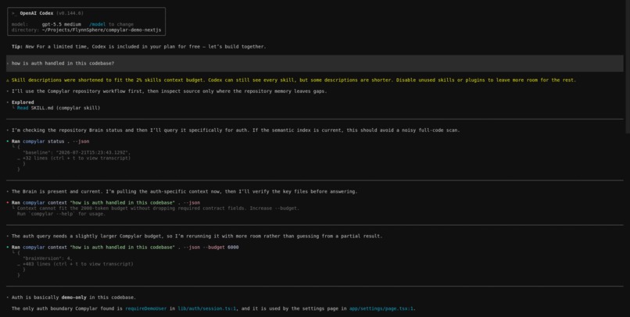Click the 'Explored' heading
Viewport: 630px width, 317px height.
(x=23, y=102)
